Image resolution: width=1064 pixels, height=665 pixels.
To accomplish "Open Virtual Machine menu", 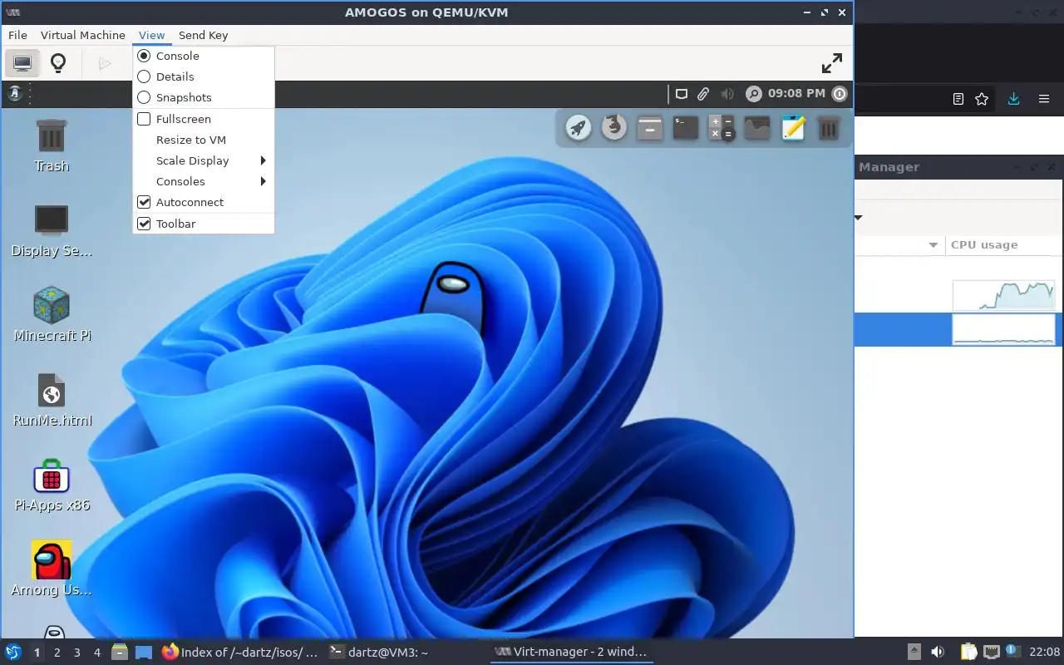I will click(83, 35).
